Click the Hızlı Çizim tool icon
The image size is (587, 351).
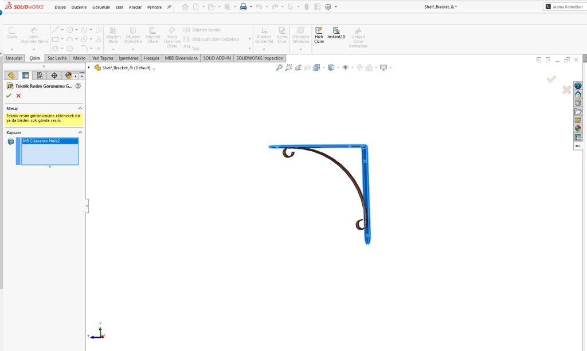(x=319, y=31)
